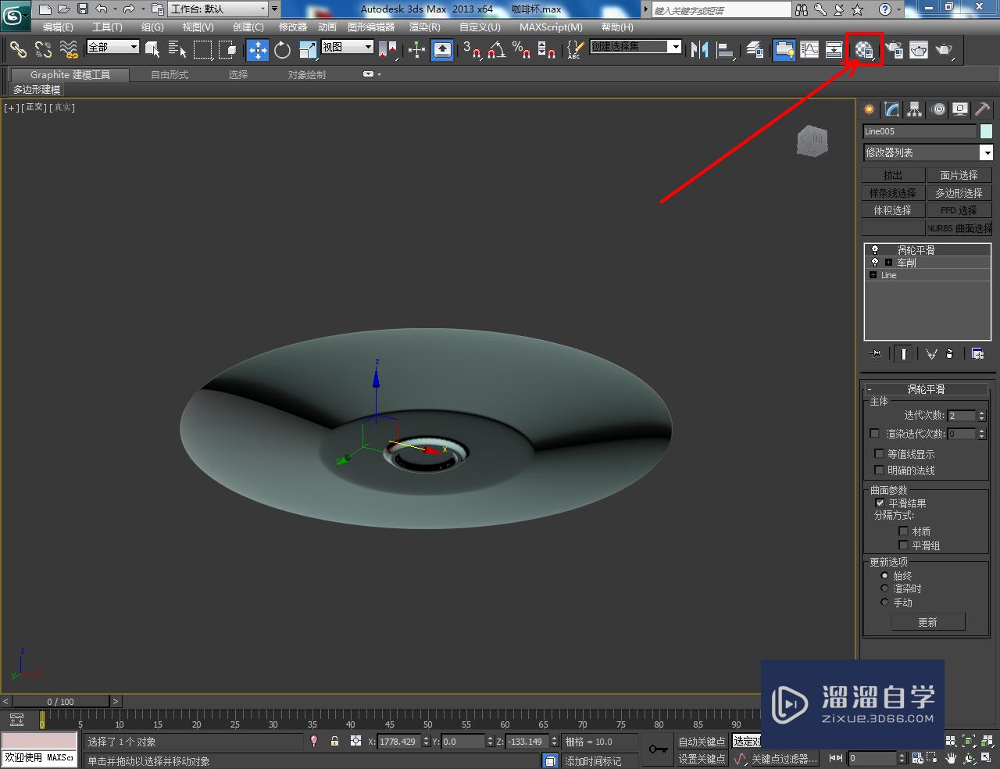Click the Align tool icon
Image resolution: width=1000 pixels, height=769 pixels.
coord(726,49)
